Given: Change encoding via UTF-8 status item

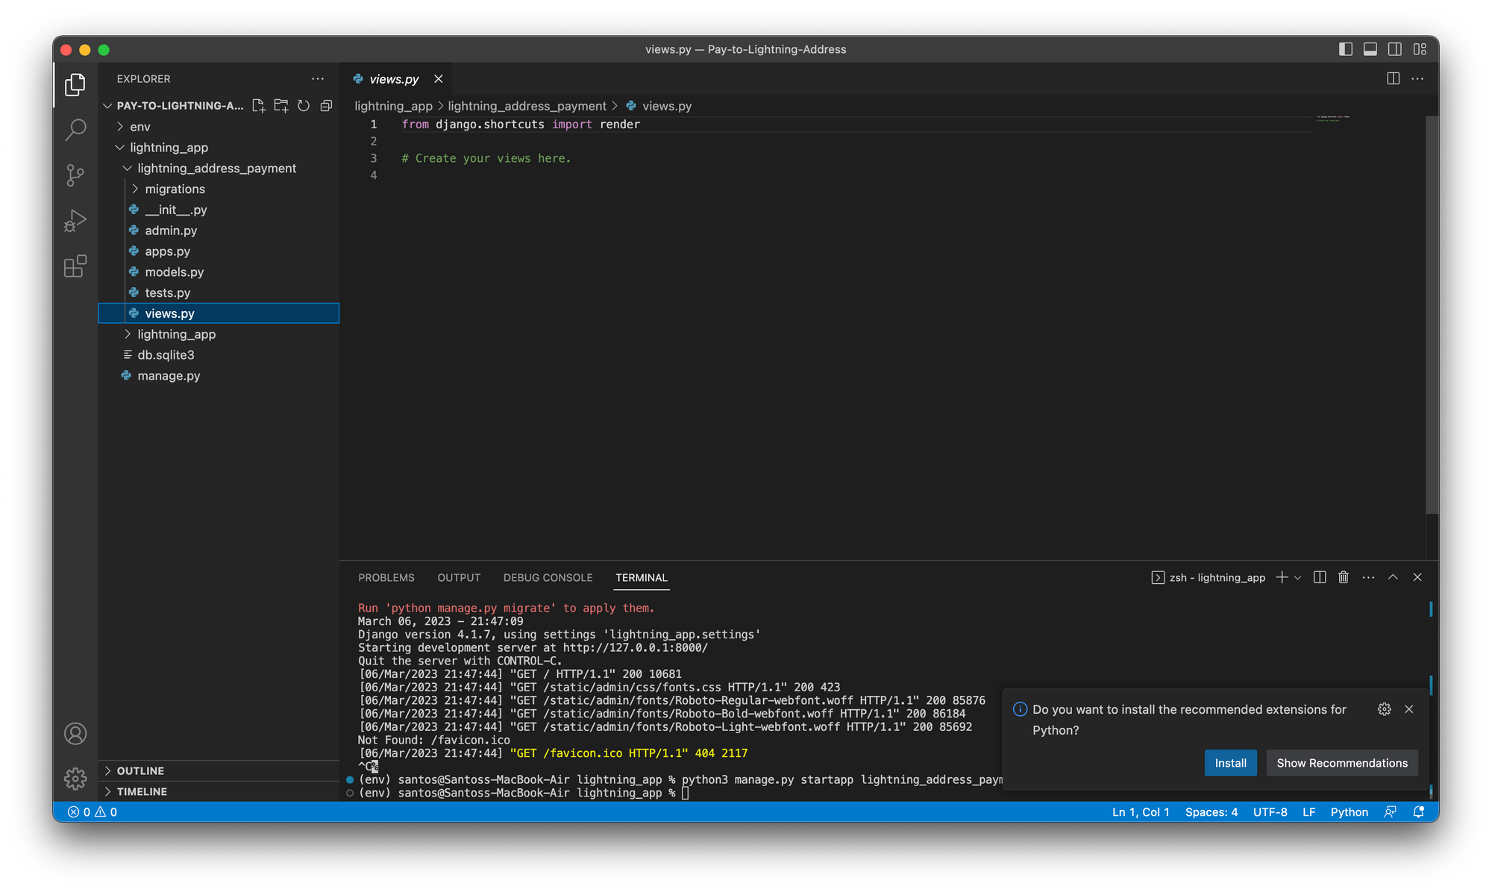Looking at the screenshot, I should [1270, 812].
